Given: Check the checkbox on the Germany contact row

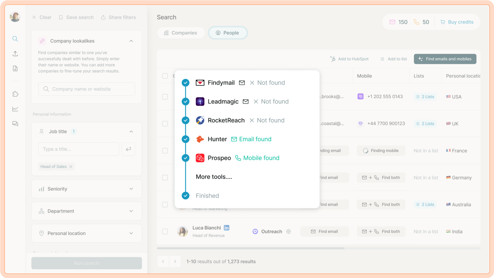Looking at the screenshot, I should [165, 177].
